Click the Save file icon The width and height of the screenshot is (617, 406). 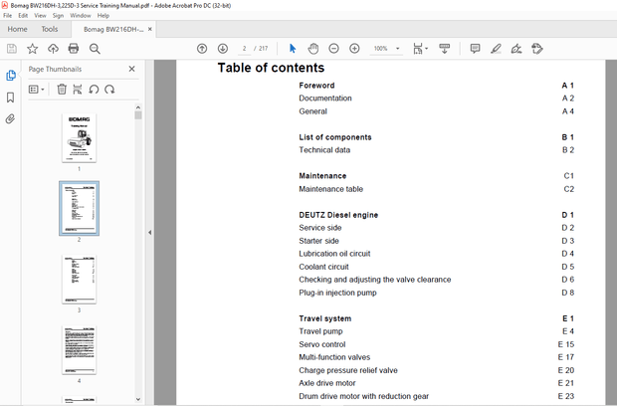pyautogui.click(x=12, y=49)
